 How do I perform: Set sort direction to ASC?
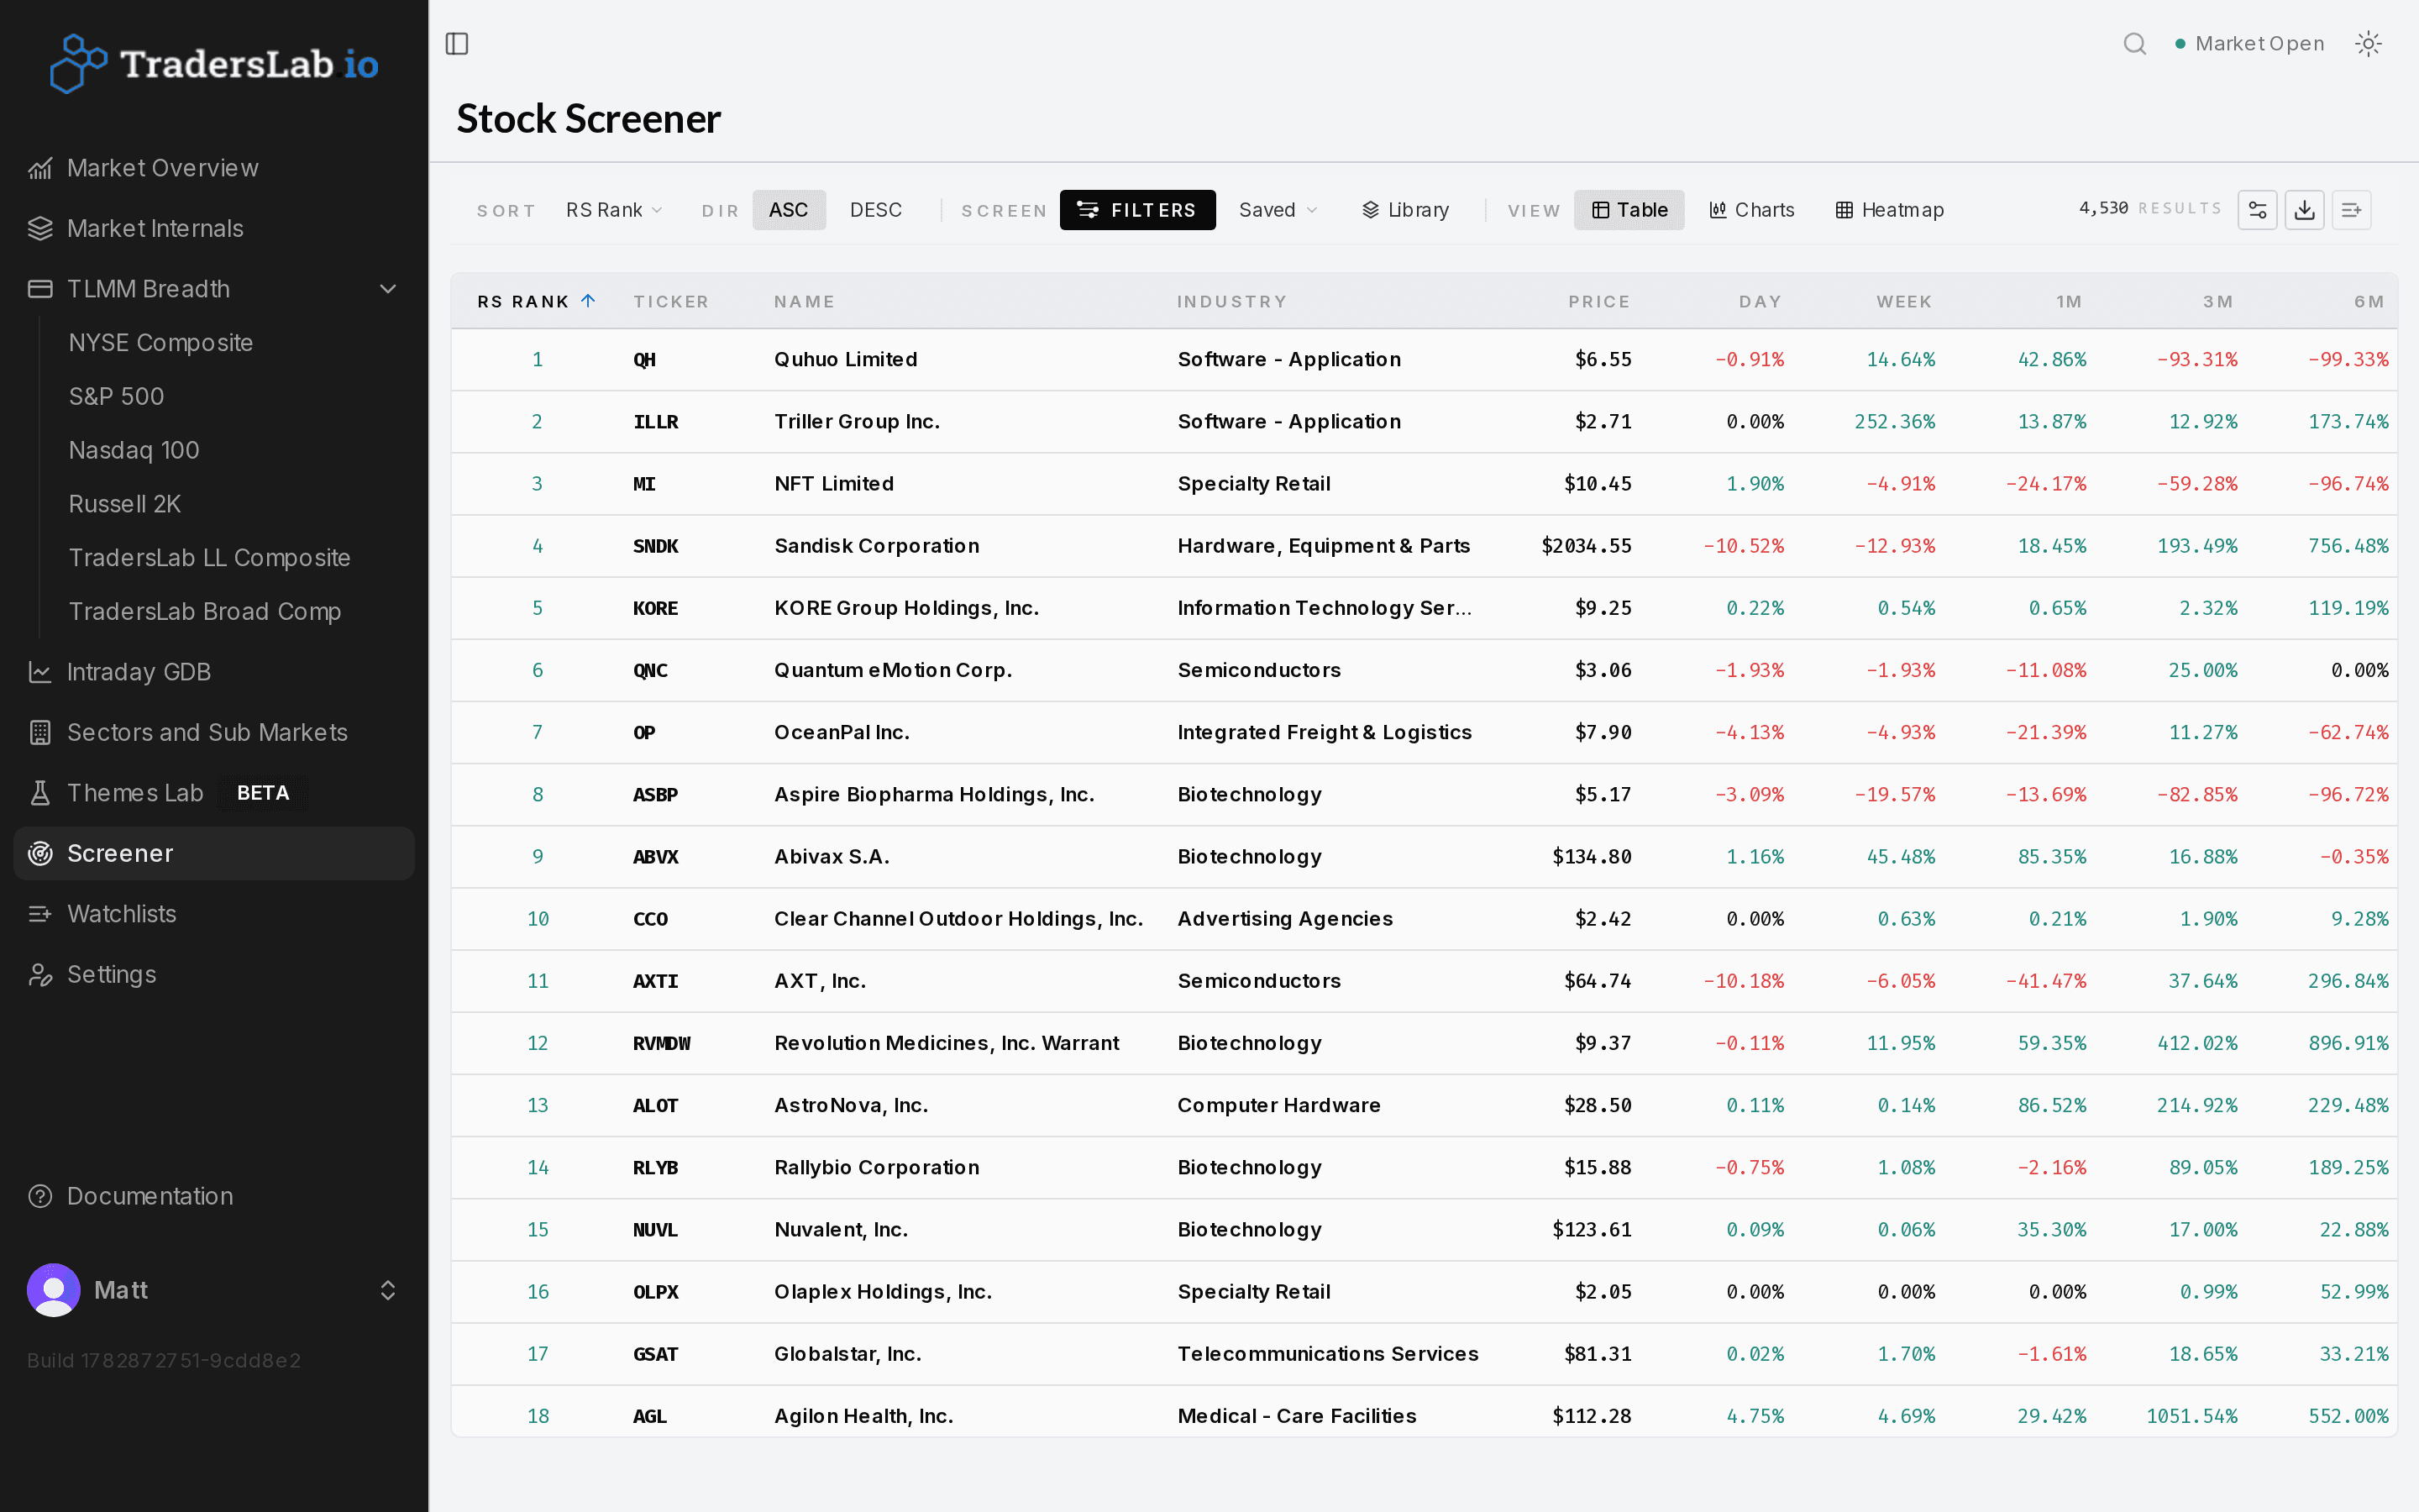789,210
